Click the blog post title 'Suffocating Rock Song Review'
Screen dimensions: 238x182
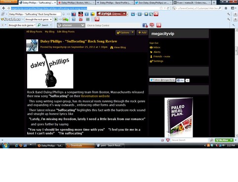point(79,41)
